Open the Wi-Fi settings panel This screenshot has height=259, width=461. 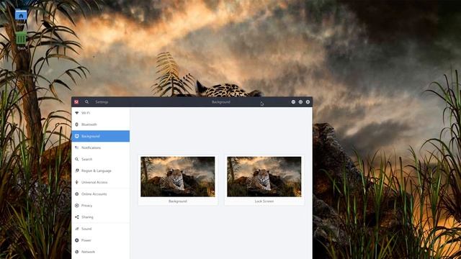pos(101,113)
